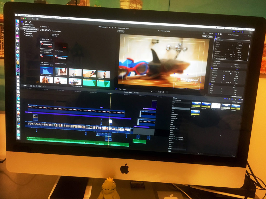The width and height of the screenshot is (266, 199).
Task: Click the Crisp Contrast effect thumbnail
Action: pos(196,105)
